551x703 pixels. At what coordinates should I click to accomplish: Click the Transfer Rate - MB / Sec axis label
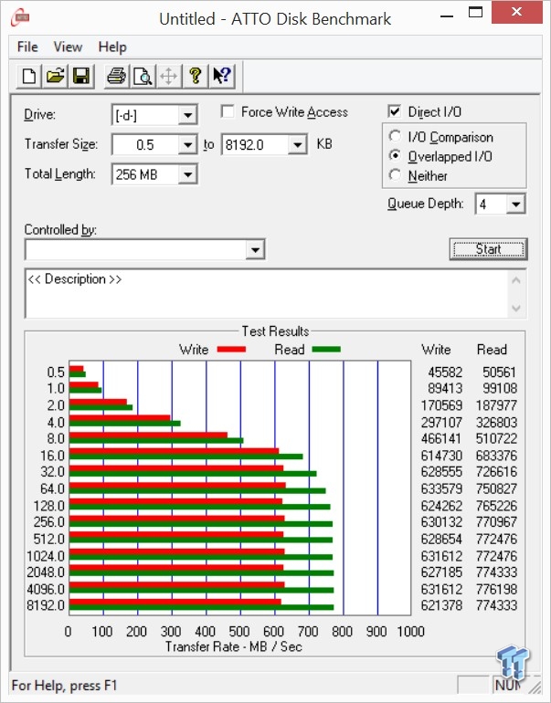point(234,646)
